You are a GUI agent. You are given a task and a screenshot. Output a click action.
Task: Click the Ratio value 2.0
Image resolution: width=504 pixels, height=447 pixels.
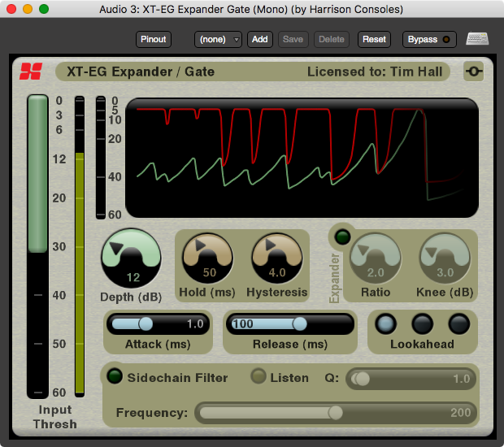(x=376, y=272)
